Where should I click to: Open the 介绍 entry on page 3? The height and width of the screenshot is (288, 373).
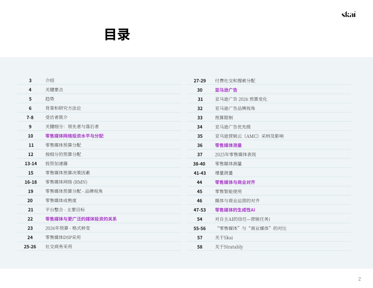coord(50,80)
